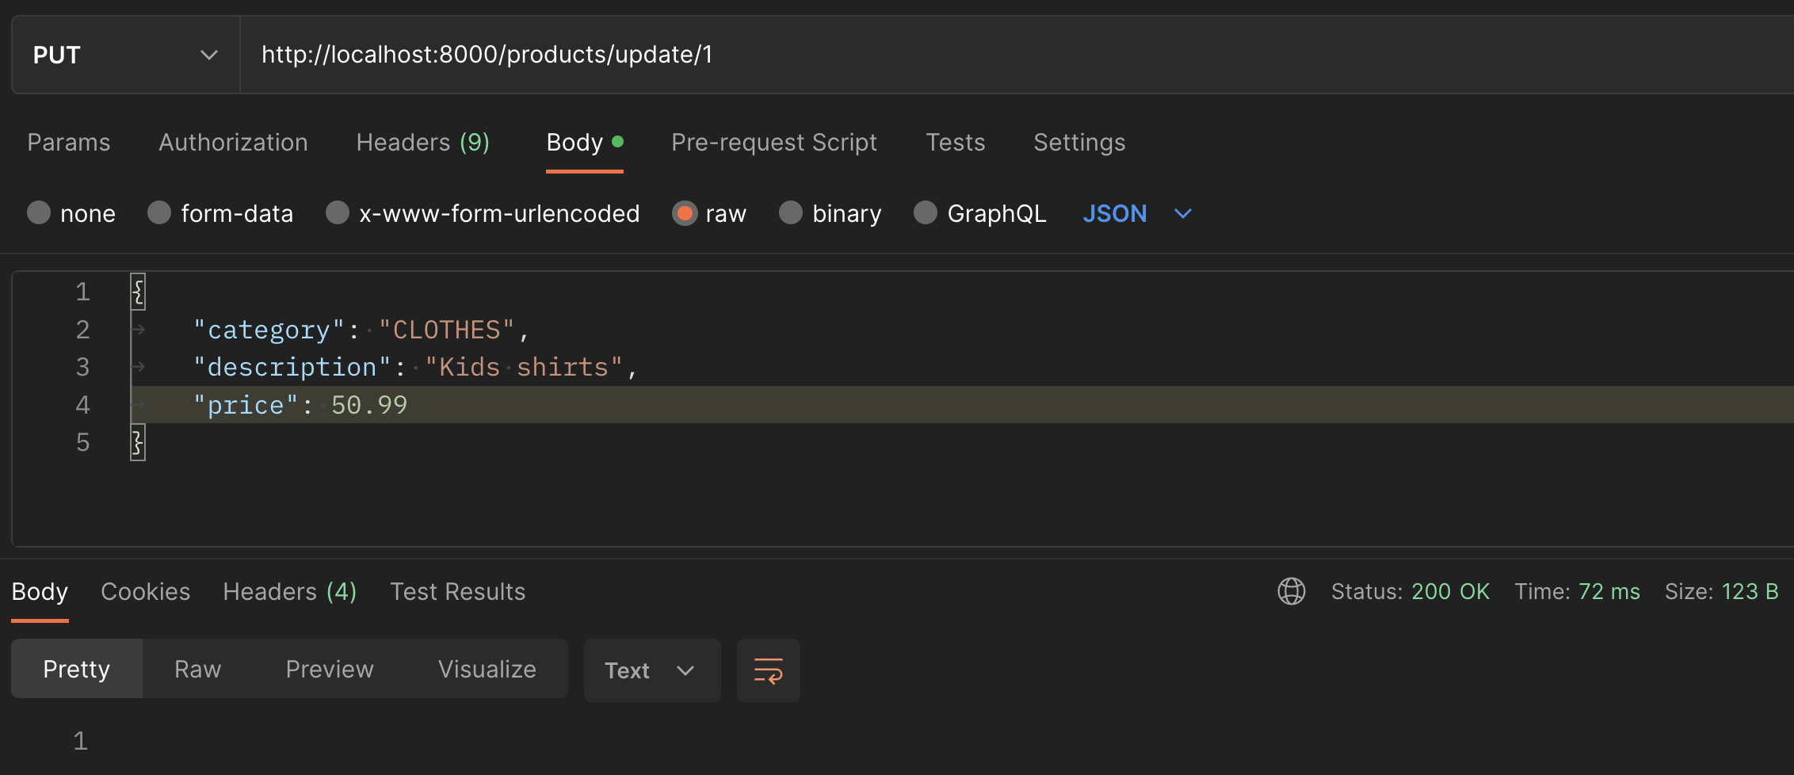Choose x-www-form-urlencoded body type
This screenshot has width=1794, height=775.
(x=338, y=213)
